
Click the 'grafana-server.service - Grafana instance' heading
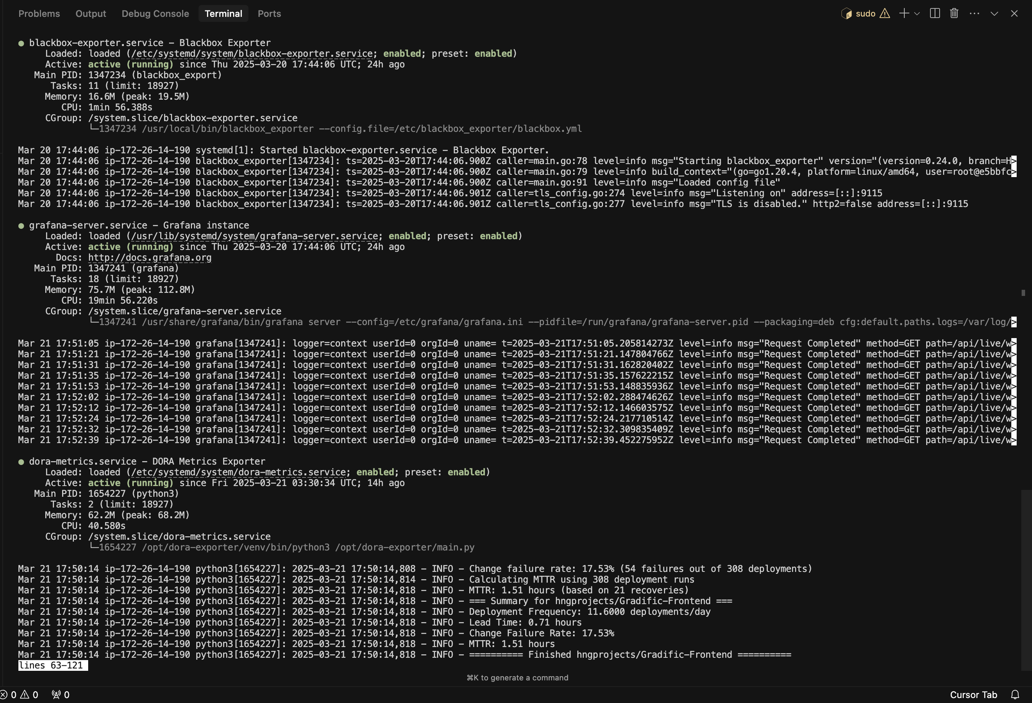139,226
